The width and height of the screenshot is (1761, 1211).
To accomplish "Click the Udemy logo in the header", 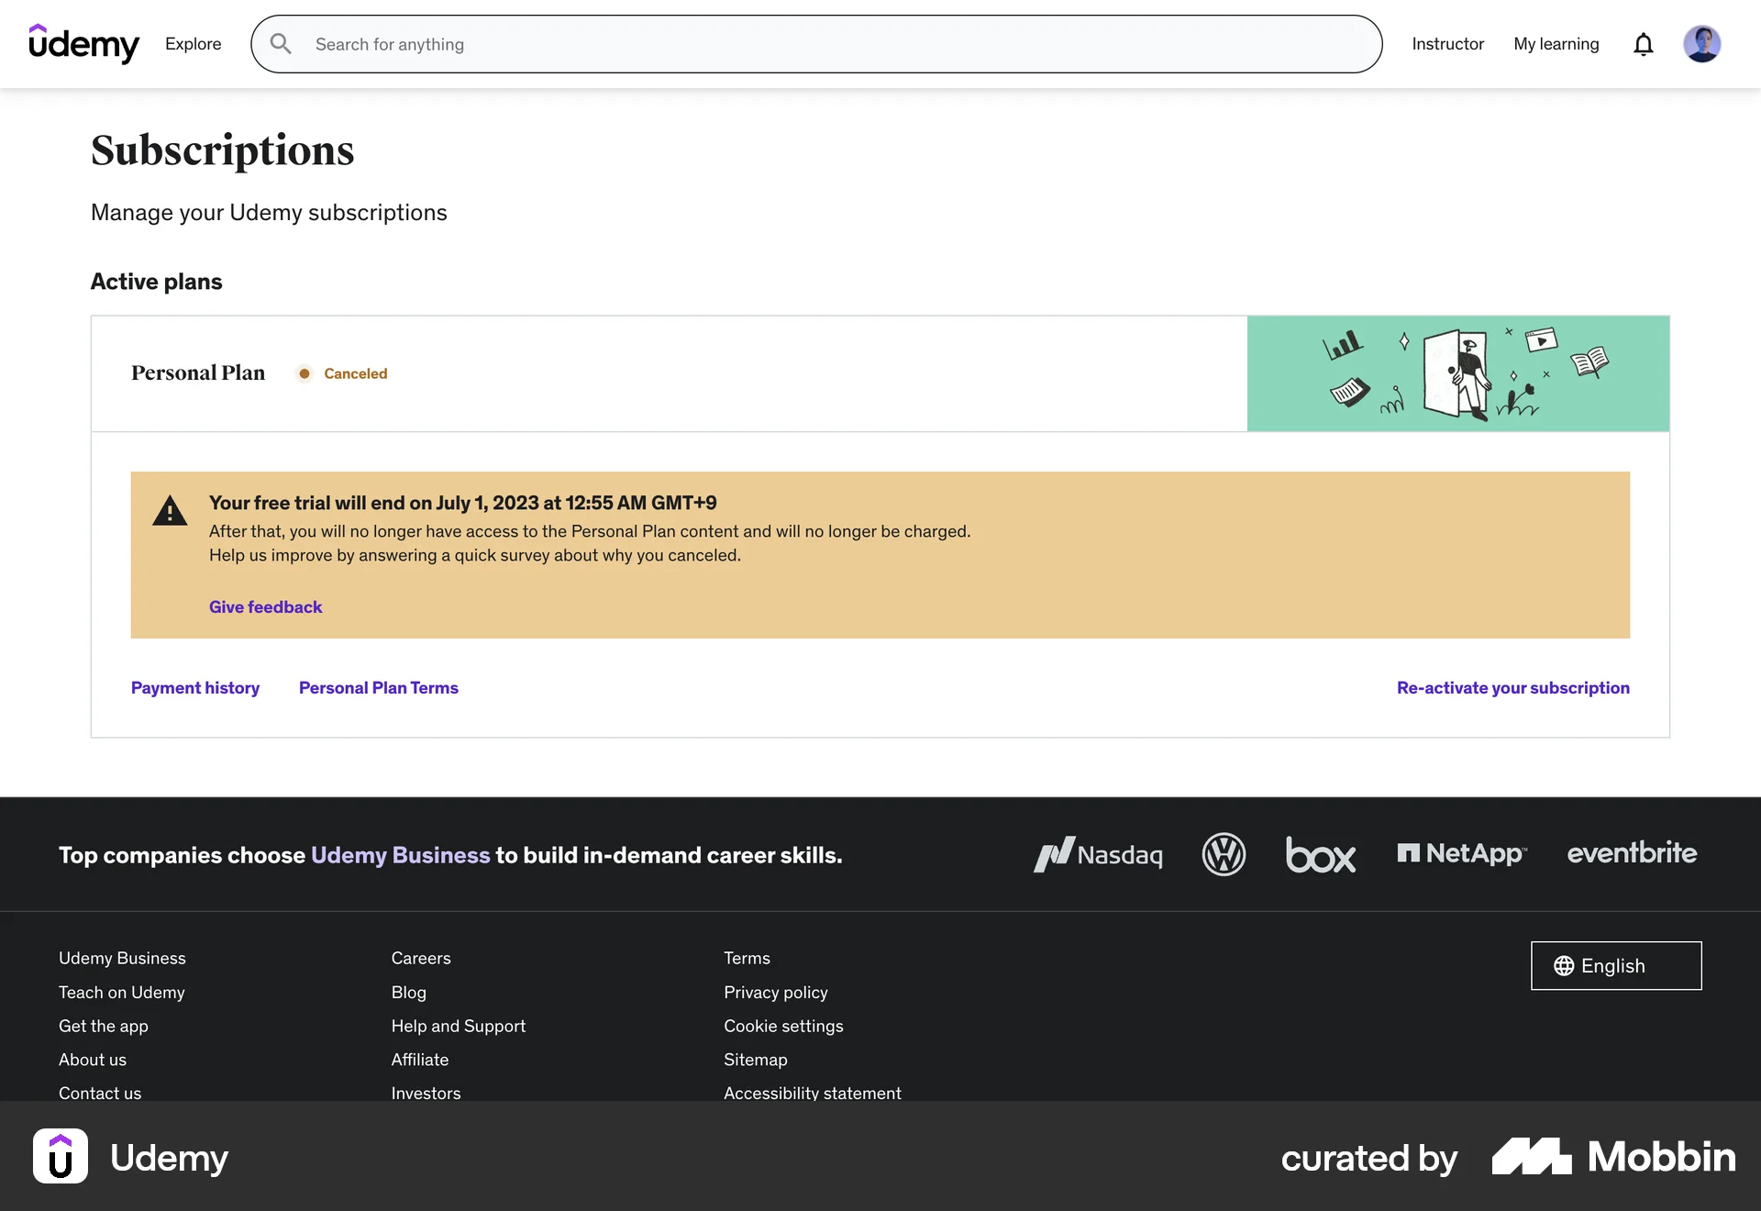I will 84,43.
